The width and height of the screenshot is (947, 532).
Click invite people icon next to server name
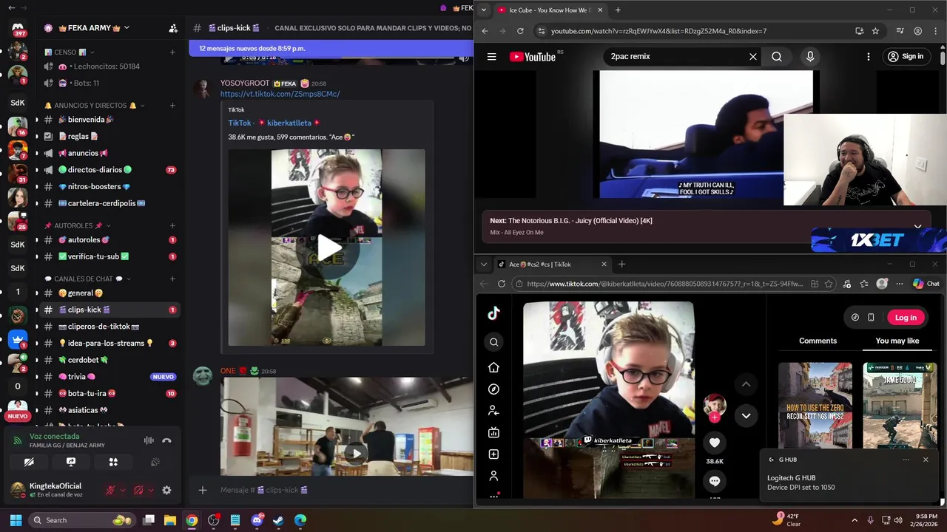(x=173, y=28)
